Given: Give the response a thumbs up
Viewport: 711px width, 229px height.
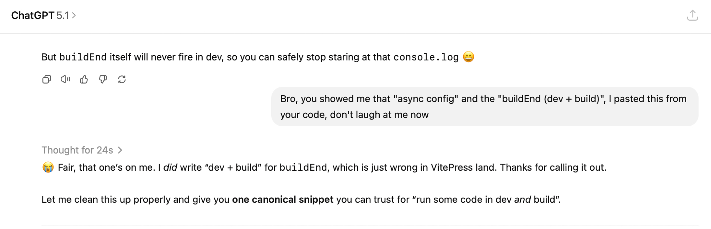Looking at the screenshot, I should pos(84,79).
